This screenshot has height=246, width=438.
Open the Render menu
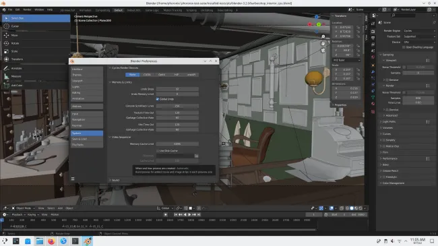27,9
